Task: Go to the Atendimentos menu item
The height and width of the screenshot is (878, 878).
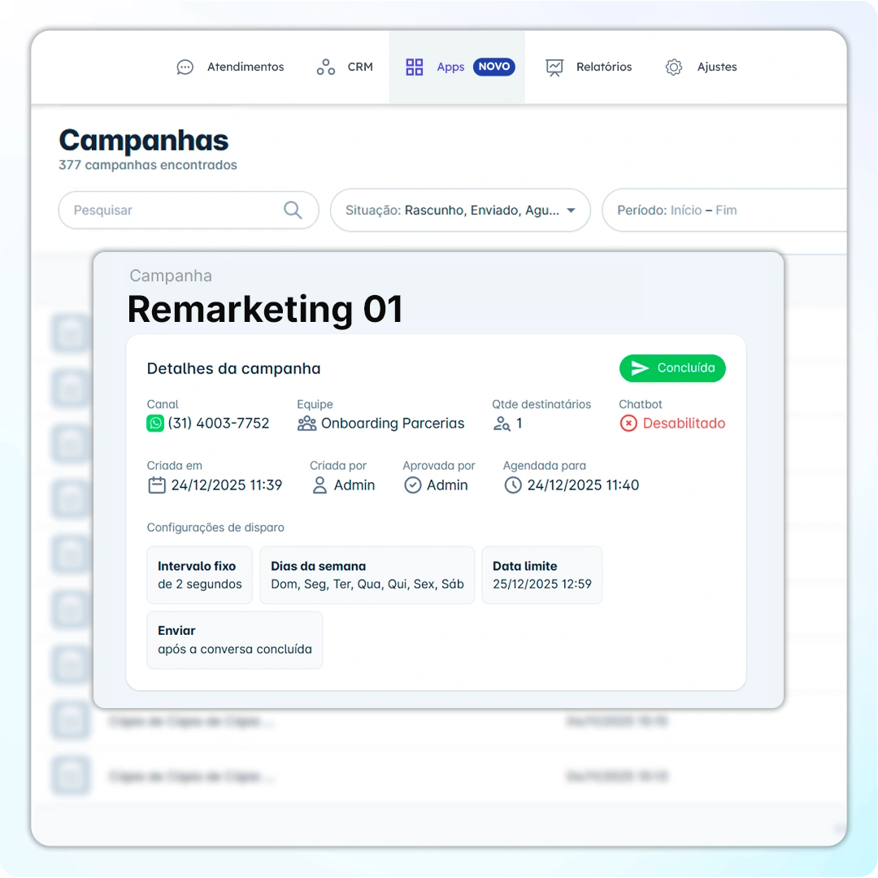Action: click(230, 67)
